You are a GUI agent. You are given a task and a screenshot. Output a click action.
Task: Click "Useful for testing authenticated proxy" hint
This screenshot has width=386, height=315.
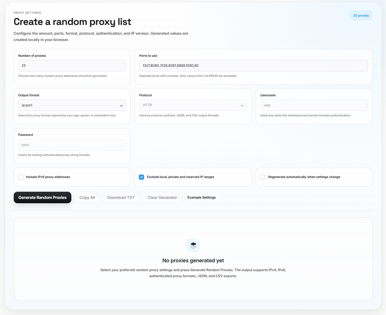click(54, 155)
